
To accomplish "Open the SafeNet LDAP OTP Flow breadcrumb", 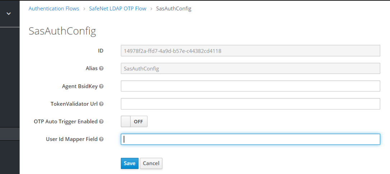I will 117,9.
